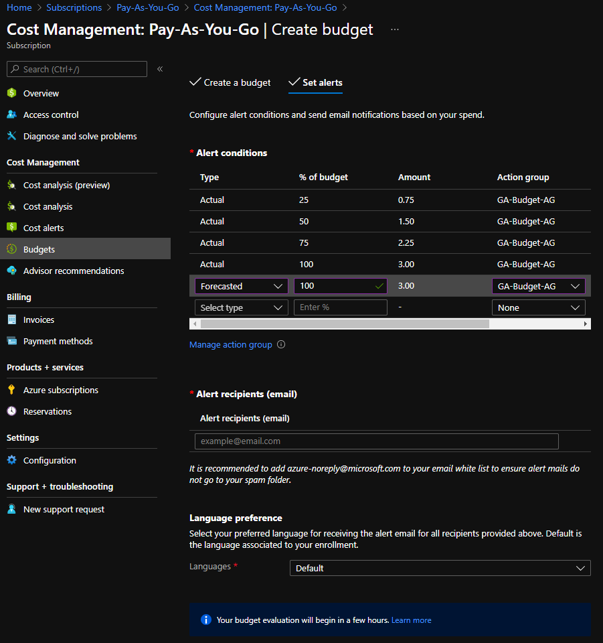Click the Manage action group link

pyautogui.click(x=231, y=344)
